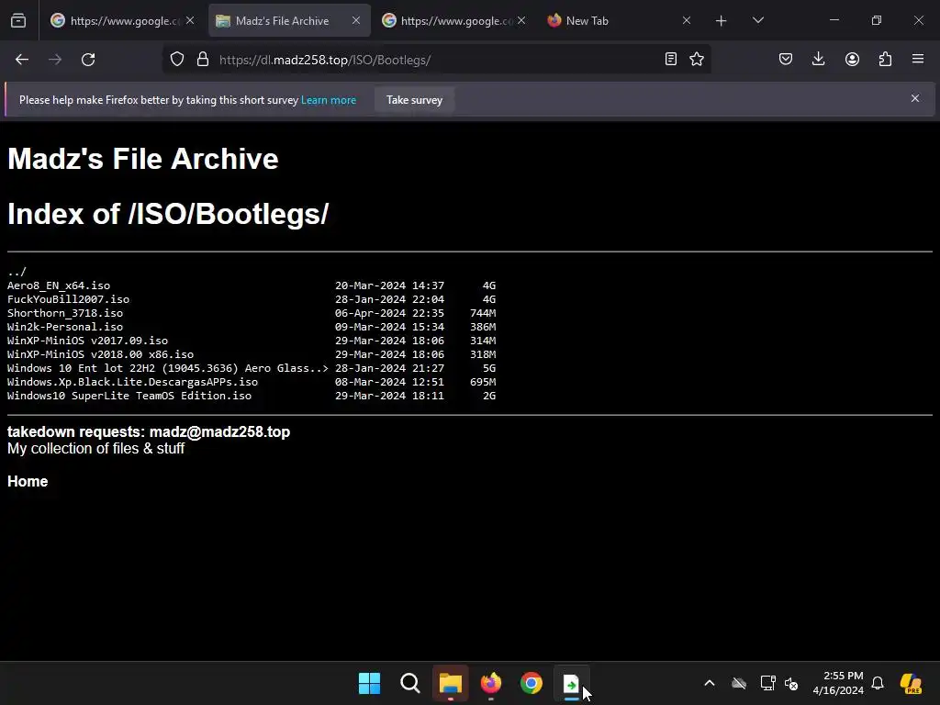
Task: Download Shorthorn_3718.iso
Action: 65,313
